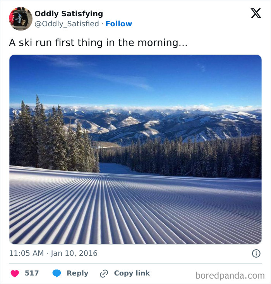Click the X logo

point(256,14)
